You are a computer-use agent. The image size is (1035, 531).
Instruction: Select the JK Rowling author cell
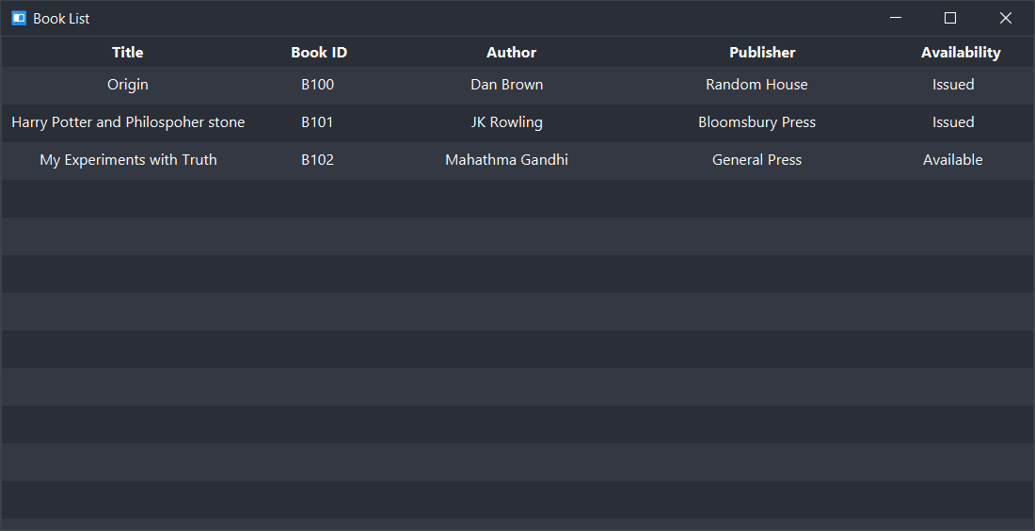coord(507,122)
